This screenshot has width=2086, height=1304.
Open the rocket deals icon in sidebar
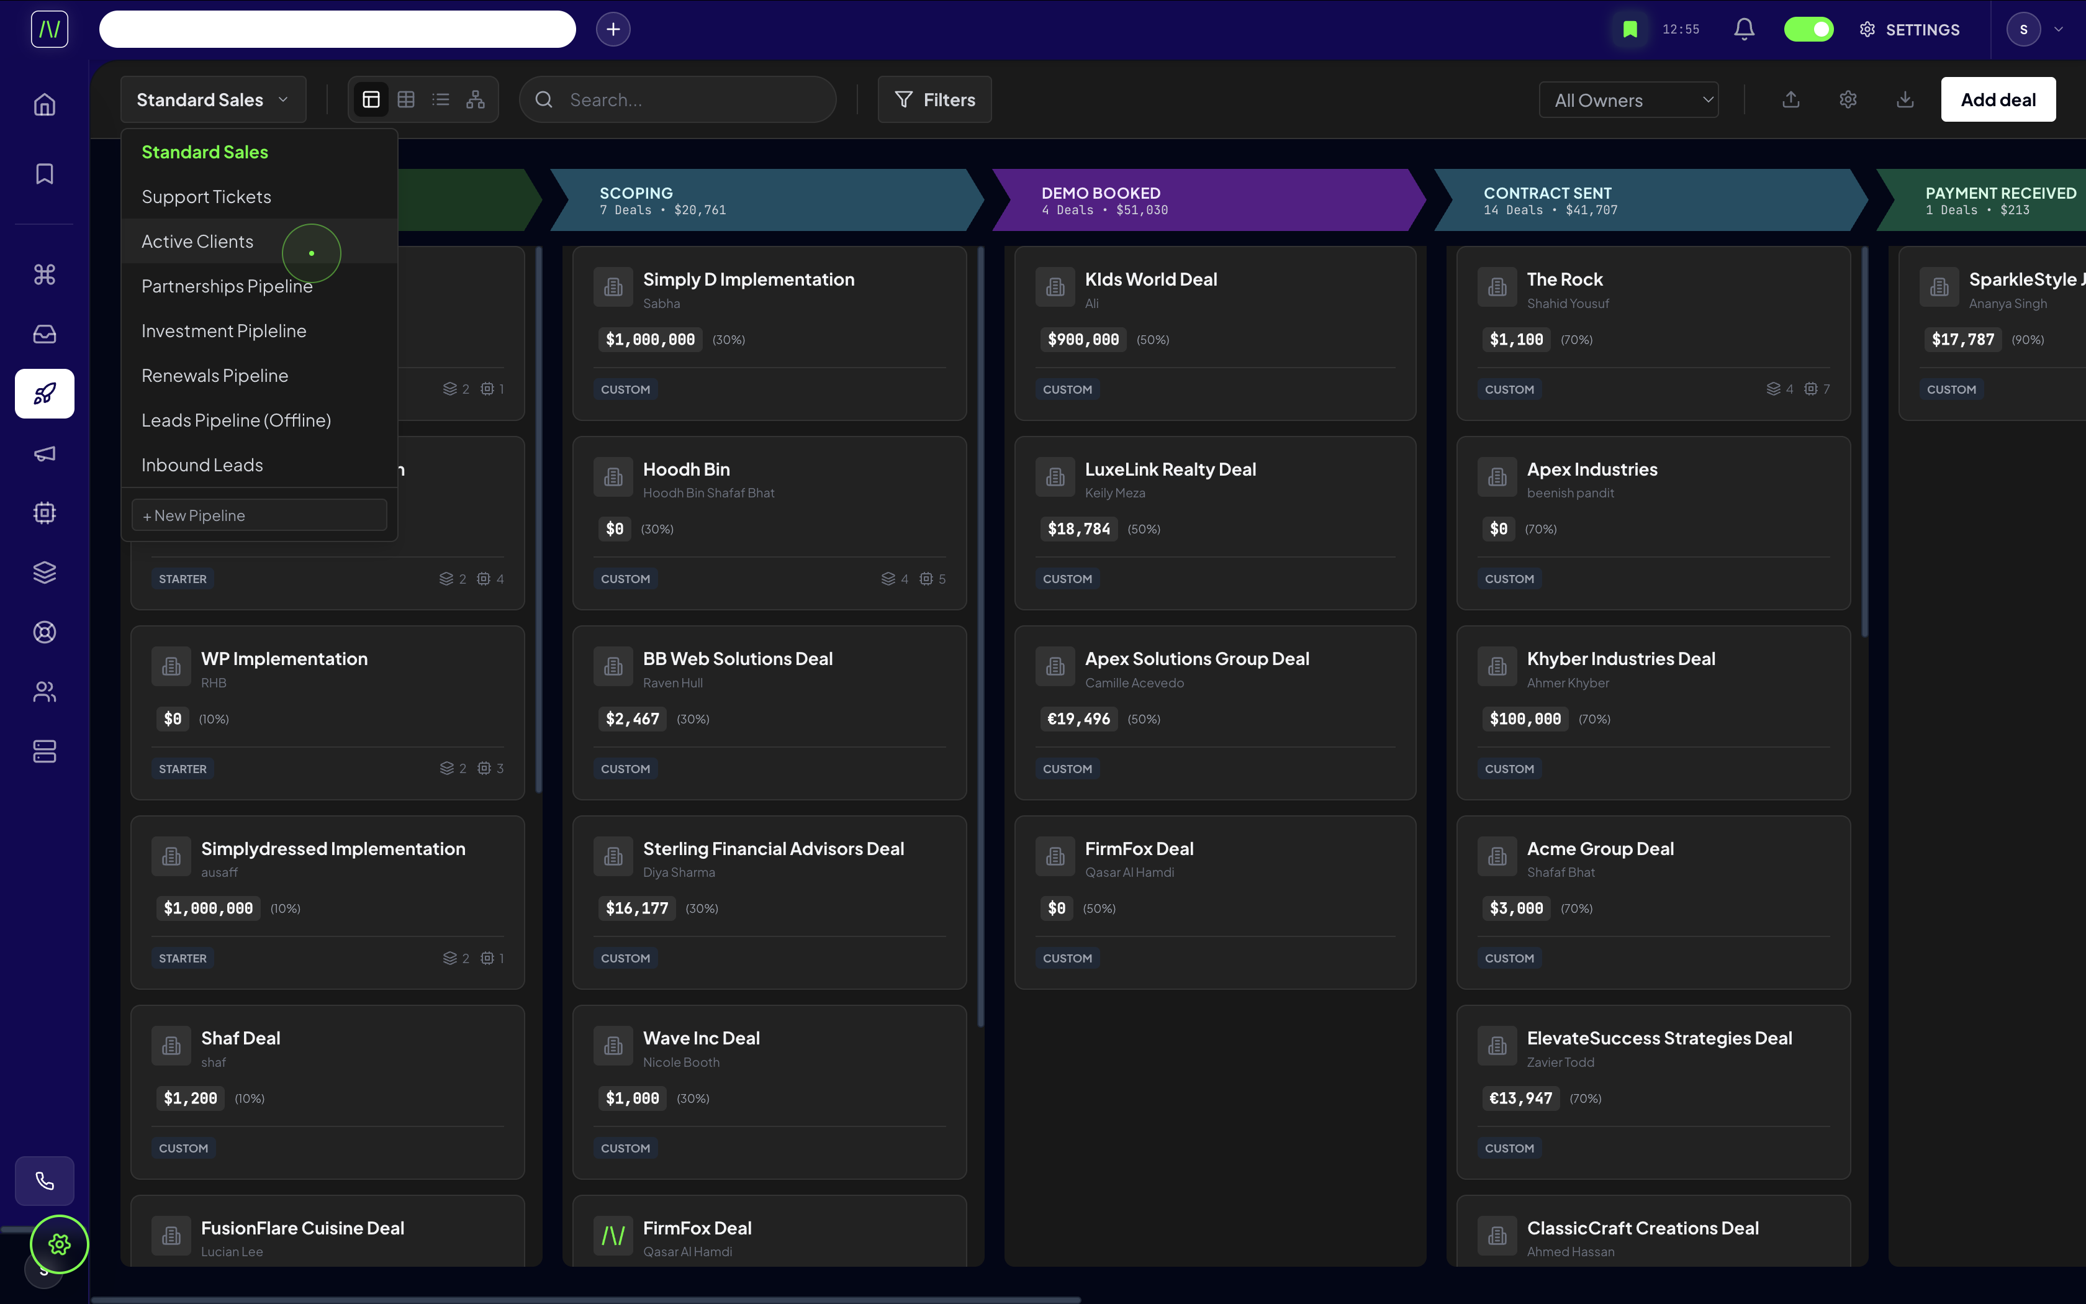pos(45,394)
